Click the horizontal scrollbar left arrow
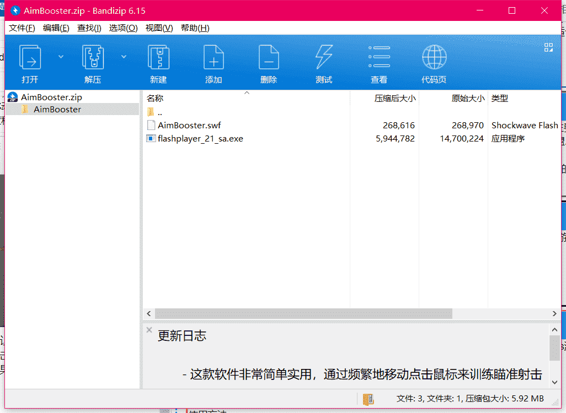This screenshot has width=566, height=413. pos(149,314)
